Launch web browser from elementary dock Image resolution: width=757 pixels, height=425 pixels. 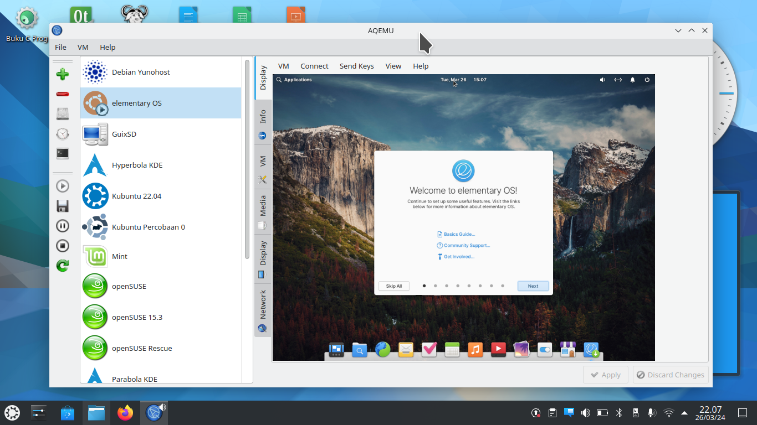383,350
